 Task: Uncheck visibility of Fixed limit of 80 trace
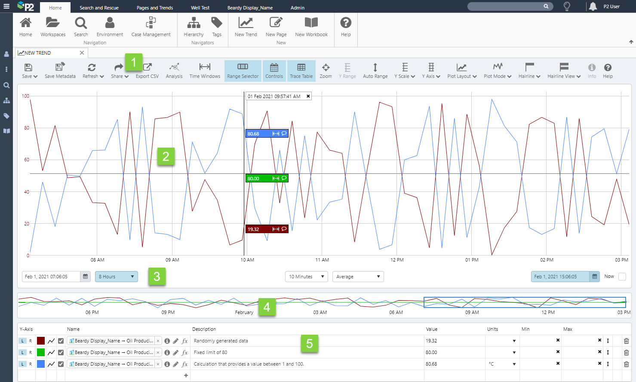[61, 352]
